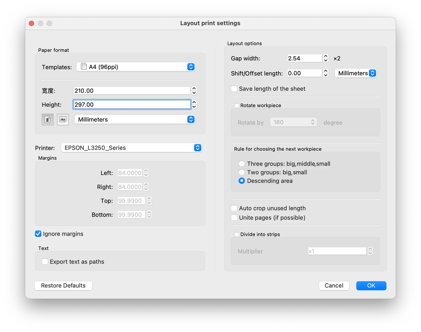This screenshot has height=332, width=421.
Task: Increase Gap width using up arrow
Action: [326, 56]
